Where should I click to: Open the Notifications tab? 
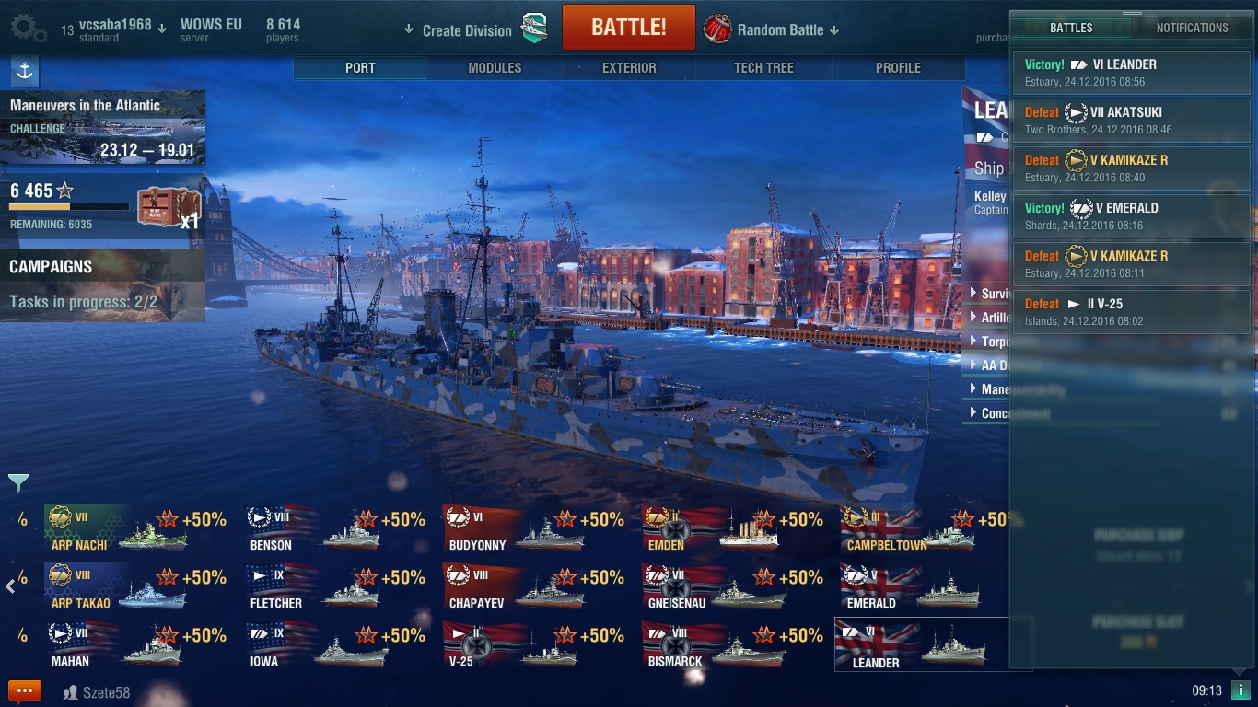coord(1192,28)
